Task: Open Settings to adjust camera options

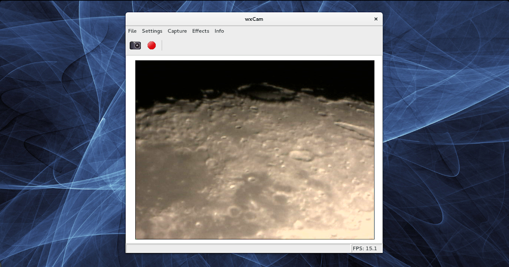Action: click(x=152, y=31)
